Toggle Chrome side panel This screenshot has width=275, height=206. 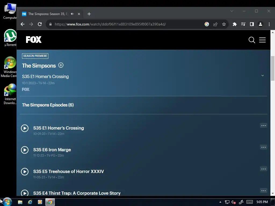coord(252,24)
